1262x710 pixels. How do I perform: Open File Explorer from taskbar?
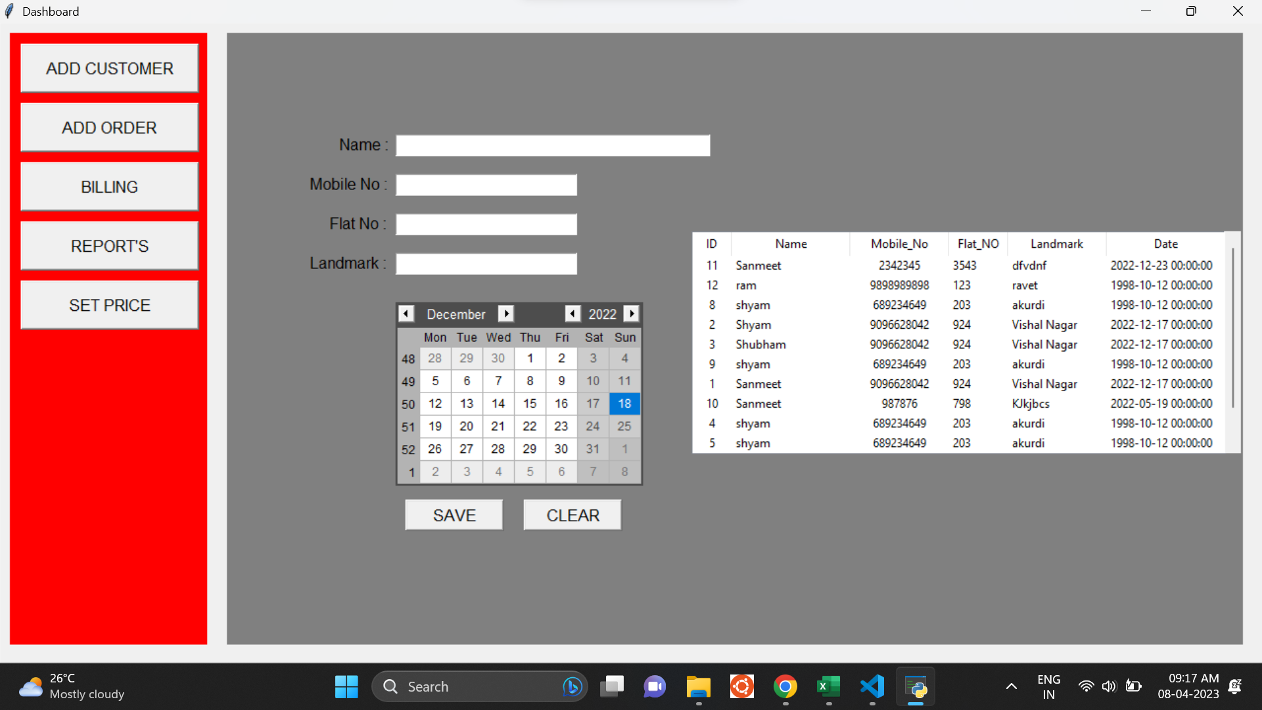(x=698, y=687)
